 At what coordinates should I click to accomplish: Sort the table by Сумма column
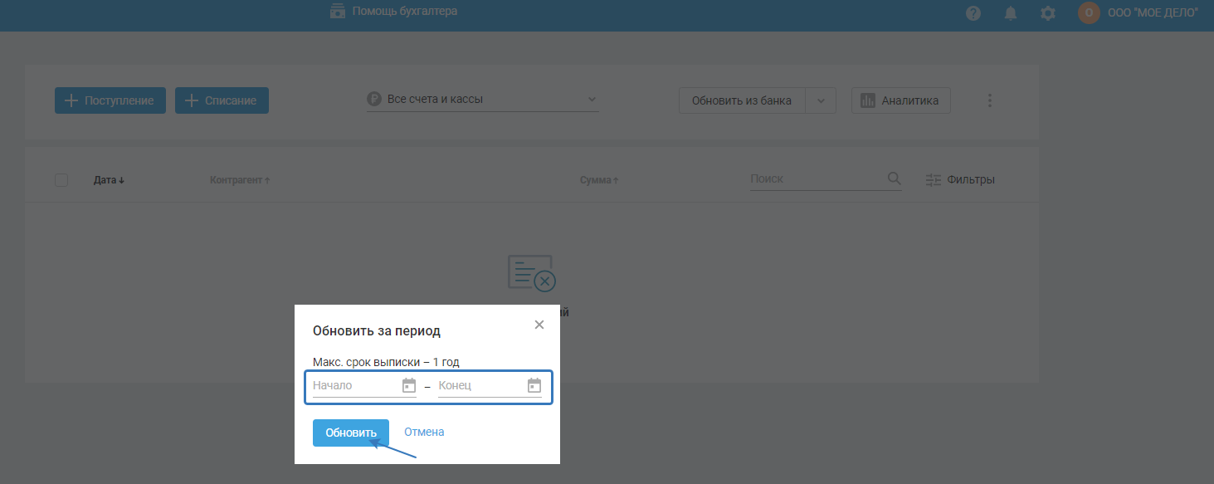point(599,180)
